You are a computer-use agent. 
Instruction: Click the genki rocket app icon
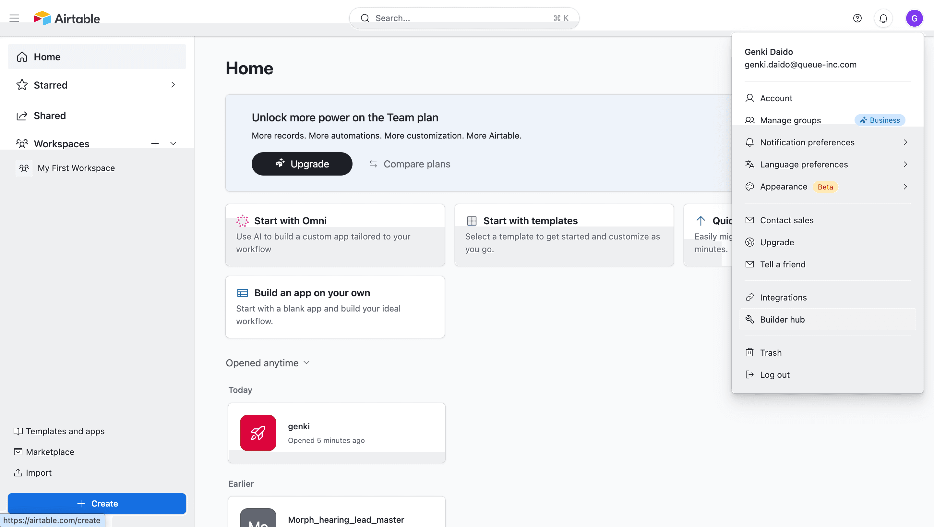(x=258, y=432)
